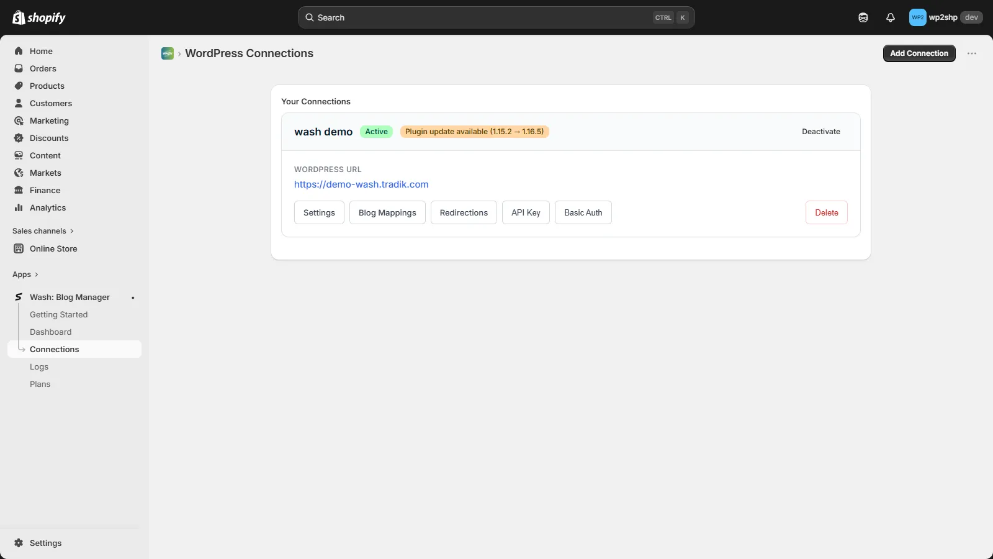Image resolution: width=993 pixels, height=559 pixels.
Task: Click the Wash: Blog Manager app icon
Action: pyautogui.click(x=19, y=297)
